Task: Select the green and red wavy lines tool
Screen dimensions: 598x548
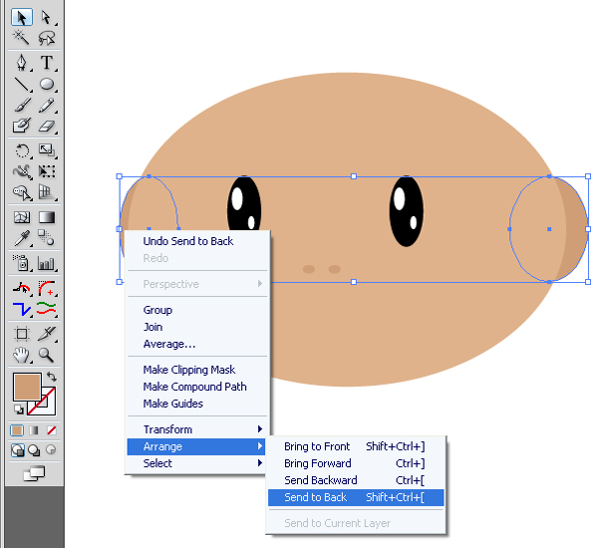Action: pos(46,309)
